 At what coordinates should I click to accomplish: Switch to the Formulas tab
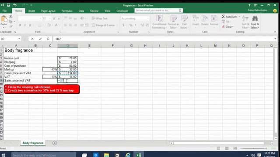67,11
